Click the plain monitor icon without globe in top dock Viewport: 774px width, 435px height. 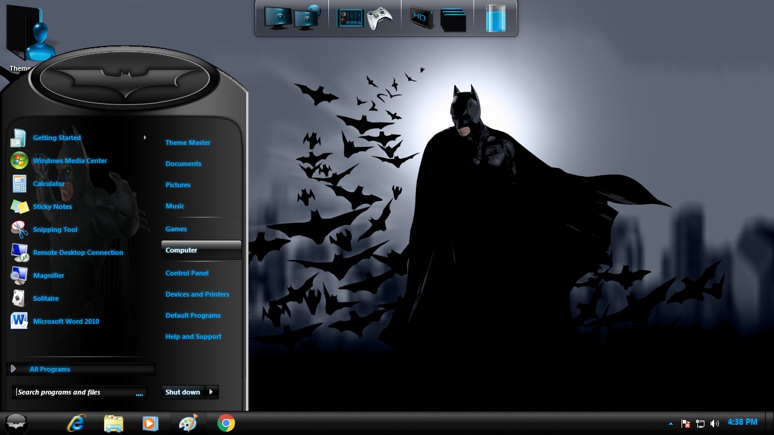pyautogui.click(x=278, y=18)
